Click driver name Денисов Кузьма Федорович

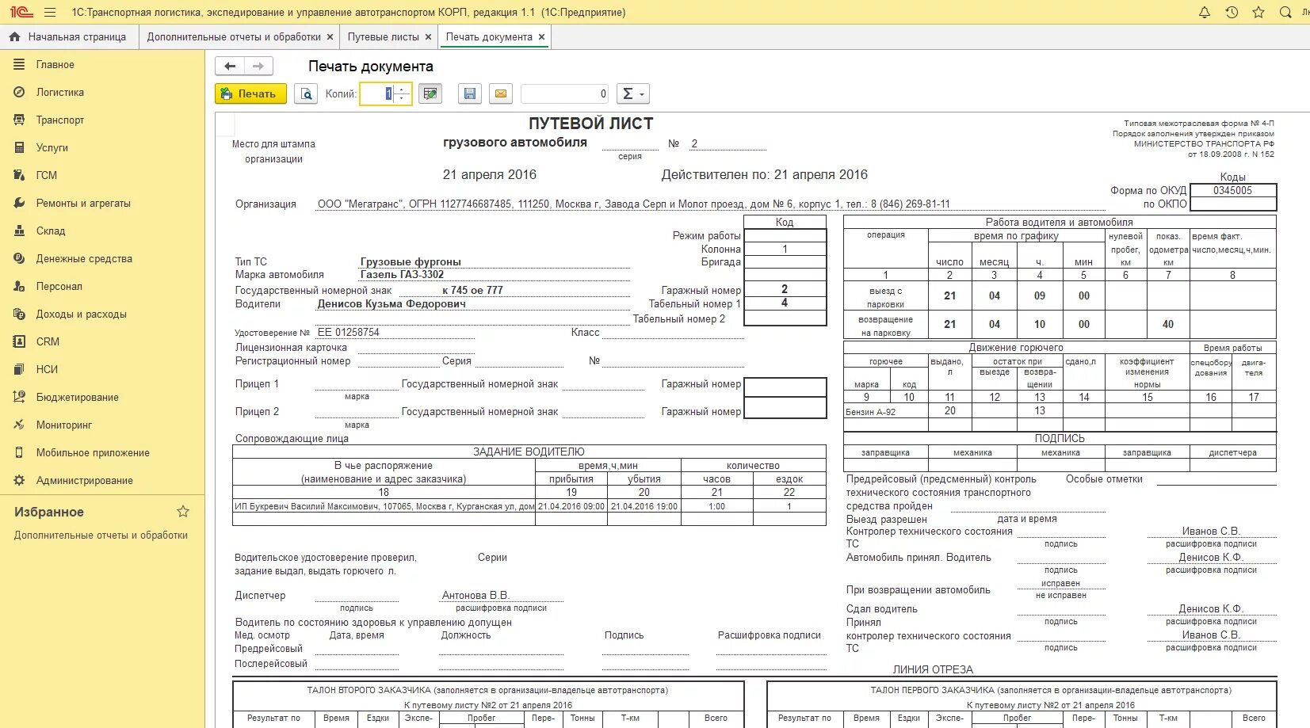pos(391,304)
